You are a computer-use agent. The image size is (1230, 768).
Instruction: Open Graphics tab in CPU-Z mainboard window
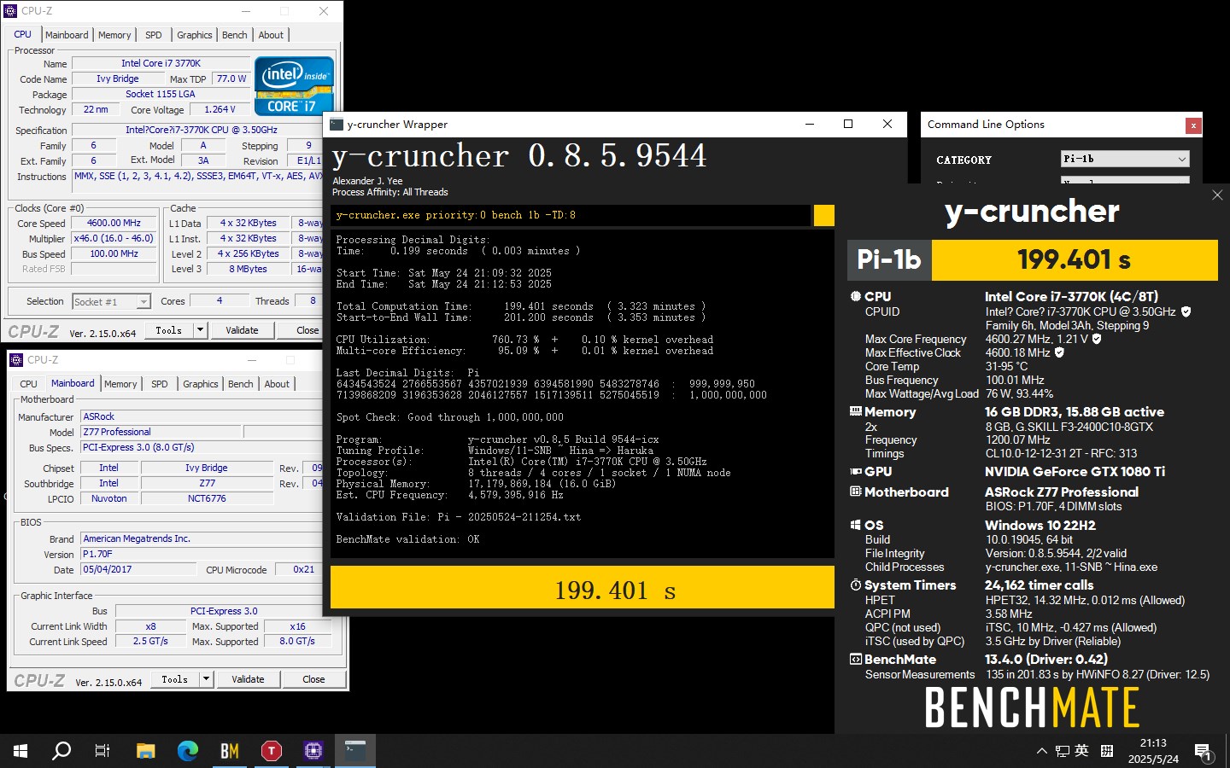tap(201, 384)
